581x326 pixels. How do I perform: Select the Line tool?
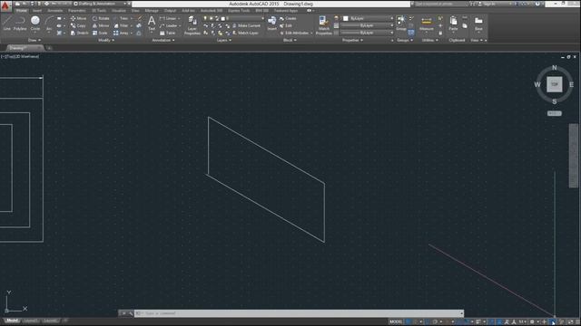7,23
